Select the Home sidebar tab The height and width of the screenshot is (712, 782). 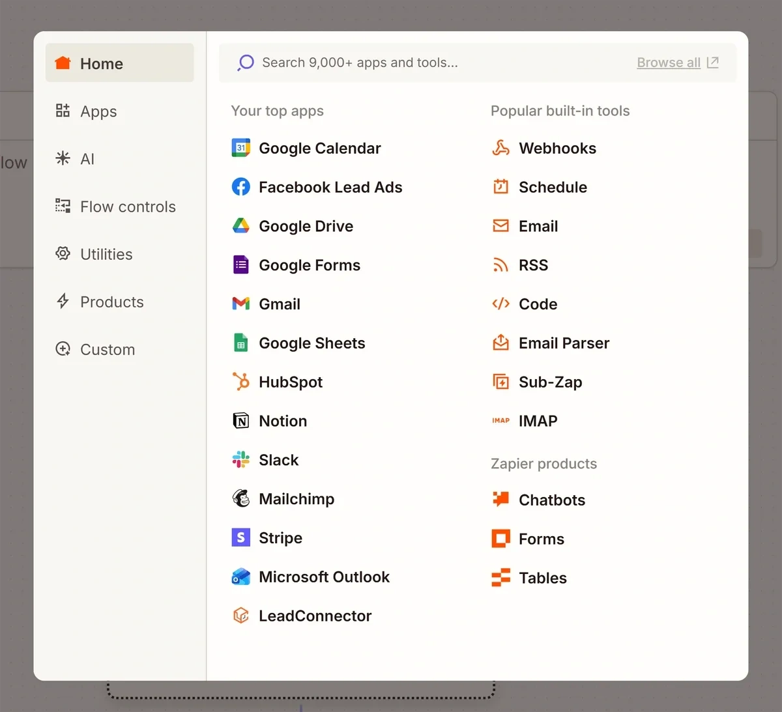120,63
